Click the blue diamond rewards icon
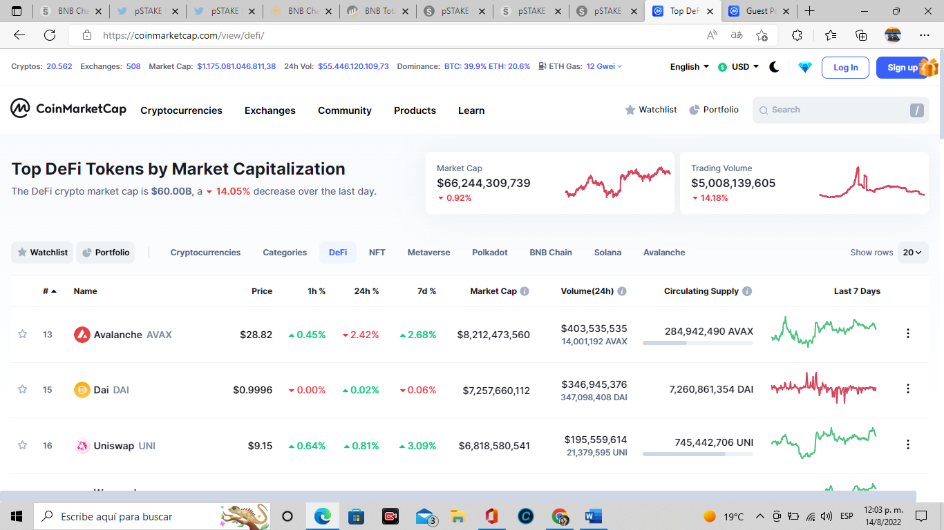 [805, 67]
